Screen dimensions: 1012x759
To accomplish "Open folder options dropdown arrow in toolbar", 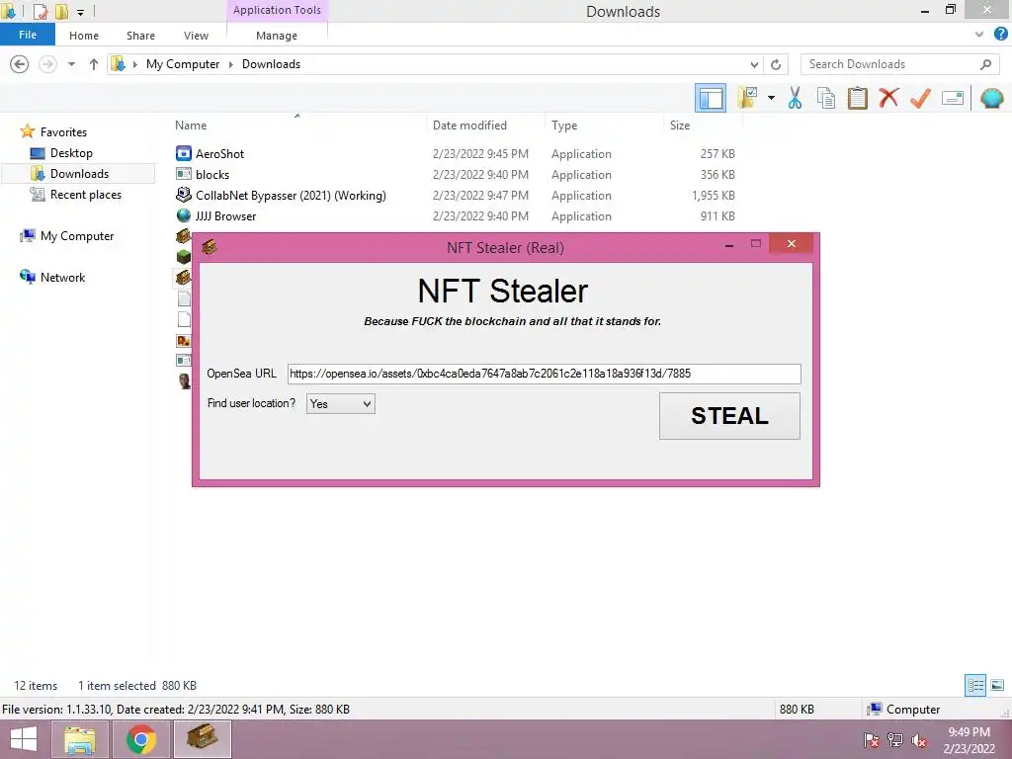I will pyautogui.click(x=771, y=98).
